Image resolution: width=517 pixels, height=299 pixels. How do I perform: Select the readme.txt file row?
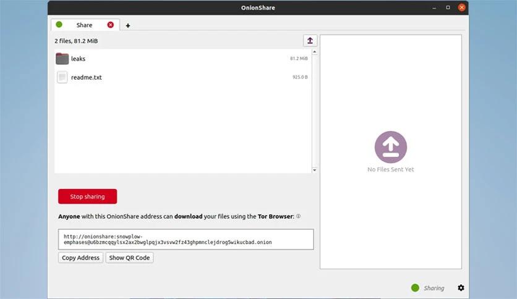183,77
